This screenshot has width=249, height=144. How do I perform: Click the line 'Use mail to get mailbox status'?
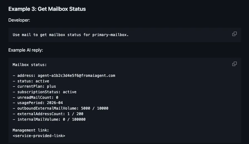pos(71,35)
